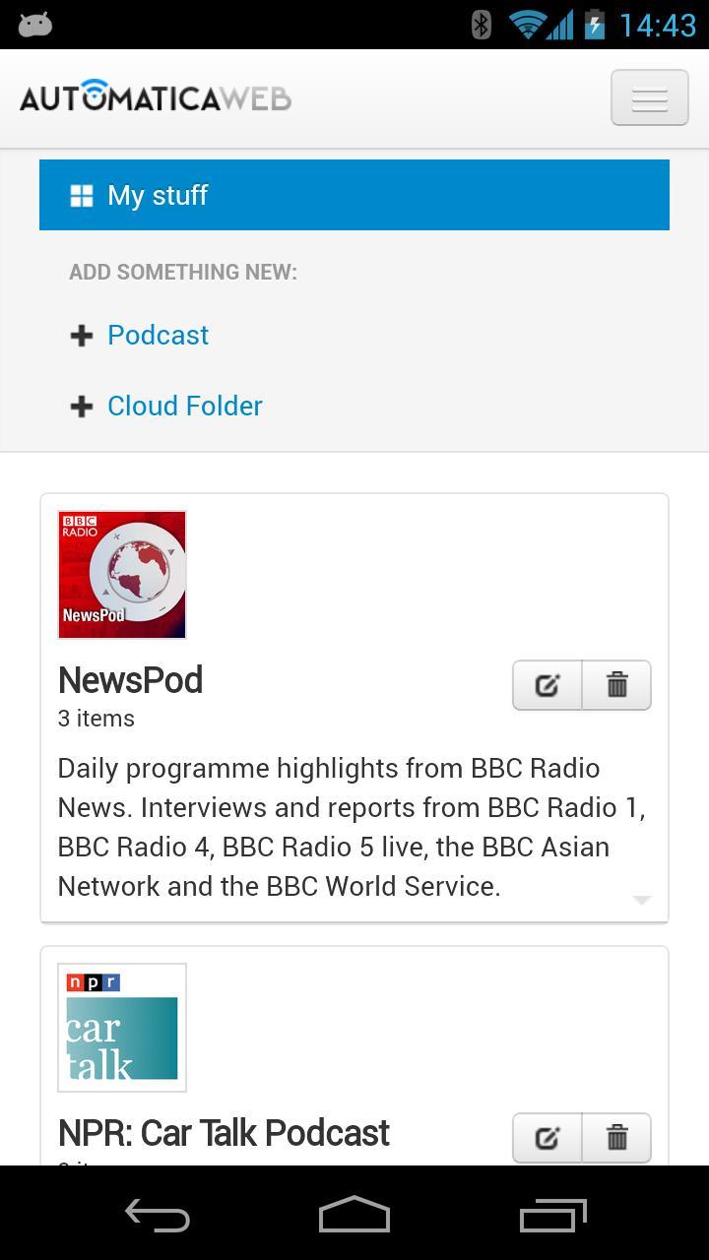Open the hamburger navigation menu
The image size is (709, 1260).
coord(649,98)
